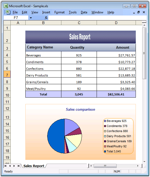This screenshot has height=177, width=150.
Task: Select highlighted row 7 header
Action: [7, 74]
